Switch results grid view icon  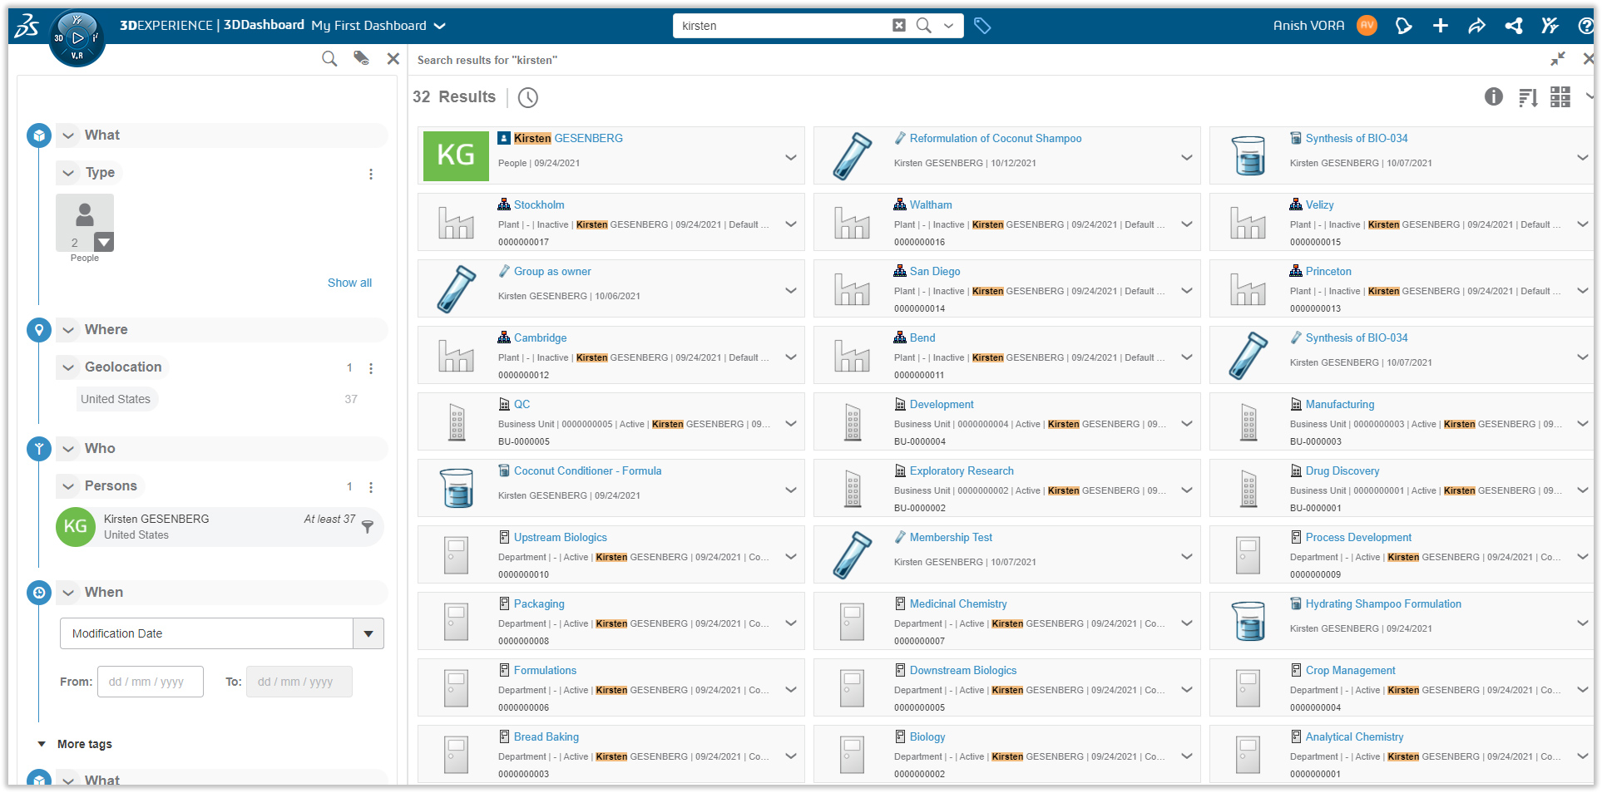tap(1560, 97)
